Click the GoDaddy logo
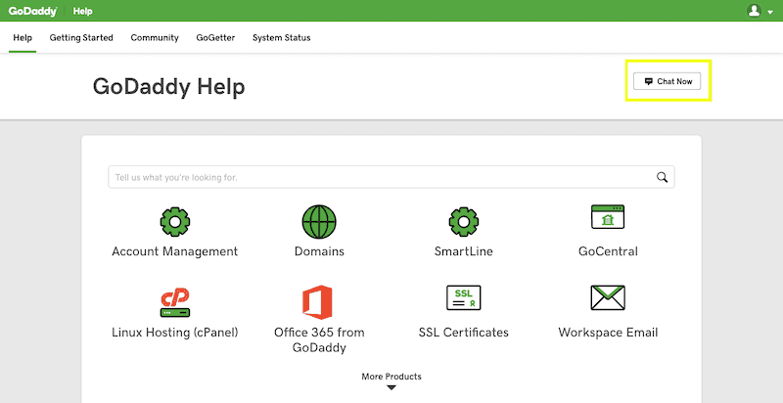Image resolution: width=783 pixels, height=403 pixels. point(32,11)
